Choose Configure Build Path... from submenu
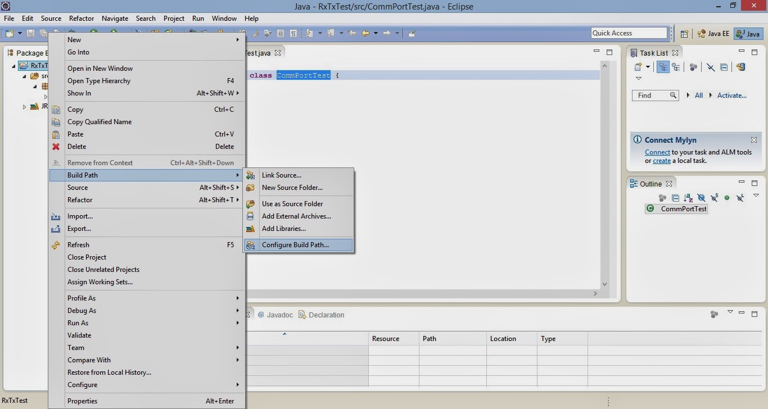The width and height of the screenshot is (768, 409). click(x=298, y=245)
